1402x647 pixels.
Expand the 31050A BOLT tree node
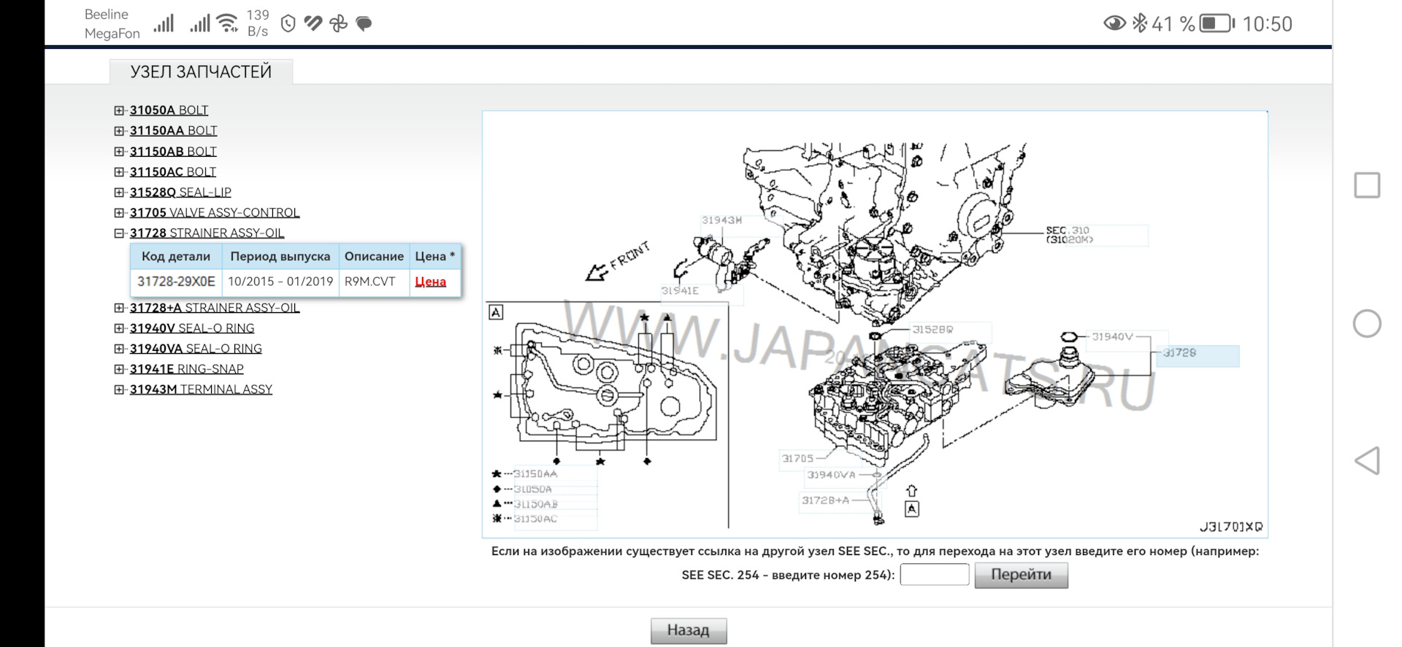click(x=119, y=111)
